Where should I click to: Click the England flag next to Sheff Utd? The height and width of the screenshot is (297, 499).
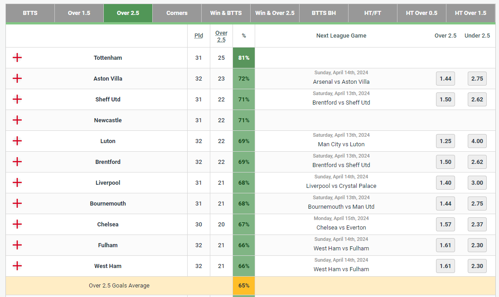[x=17, y=99]
